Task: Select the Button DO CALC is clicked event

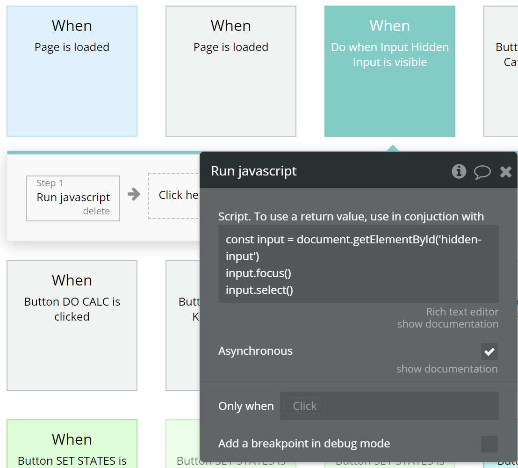Action: tap(72, 326)
